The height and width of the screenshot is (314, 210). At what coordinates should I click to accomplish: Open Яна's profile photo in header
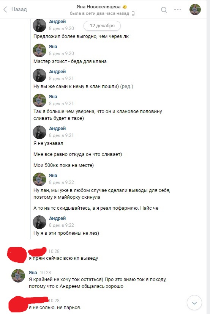(x=195, y=9)
